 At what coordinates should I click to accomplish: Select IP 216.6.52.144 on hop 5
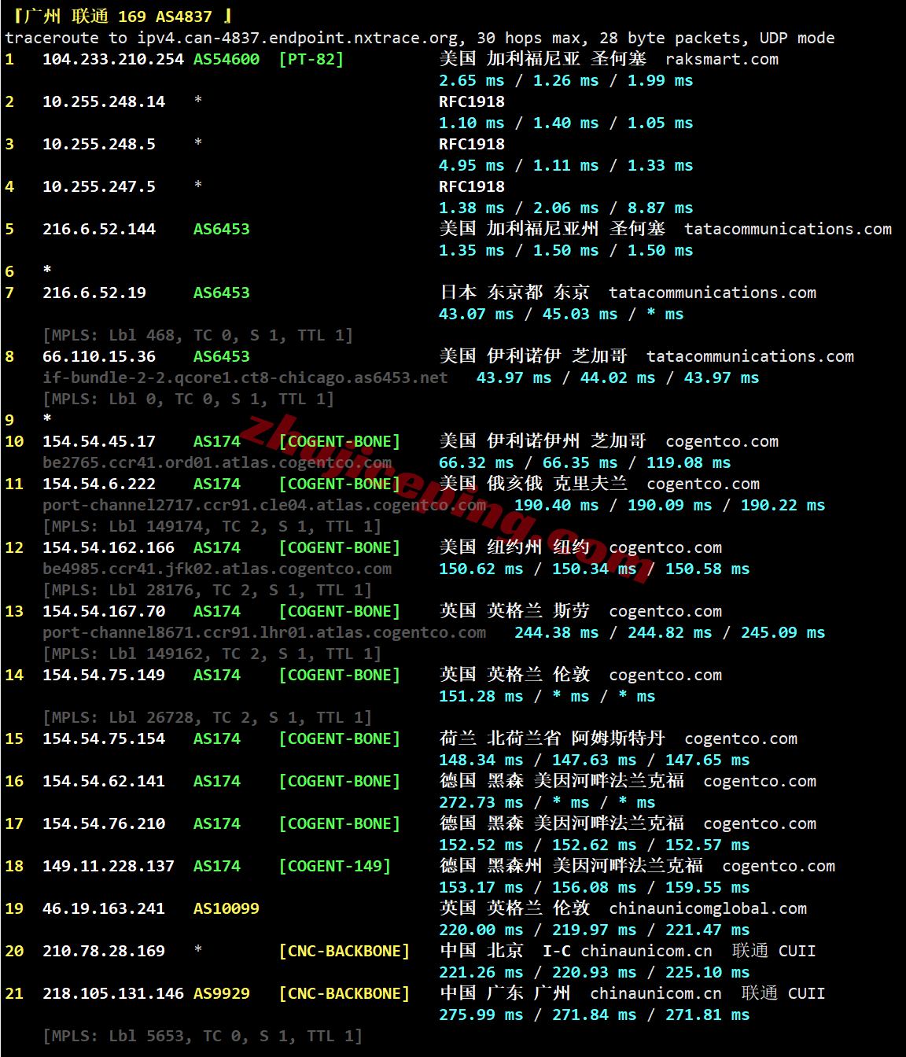tap(99, 229)
